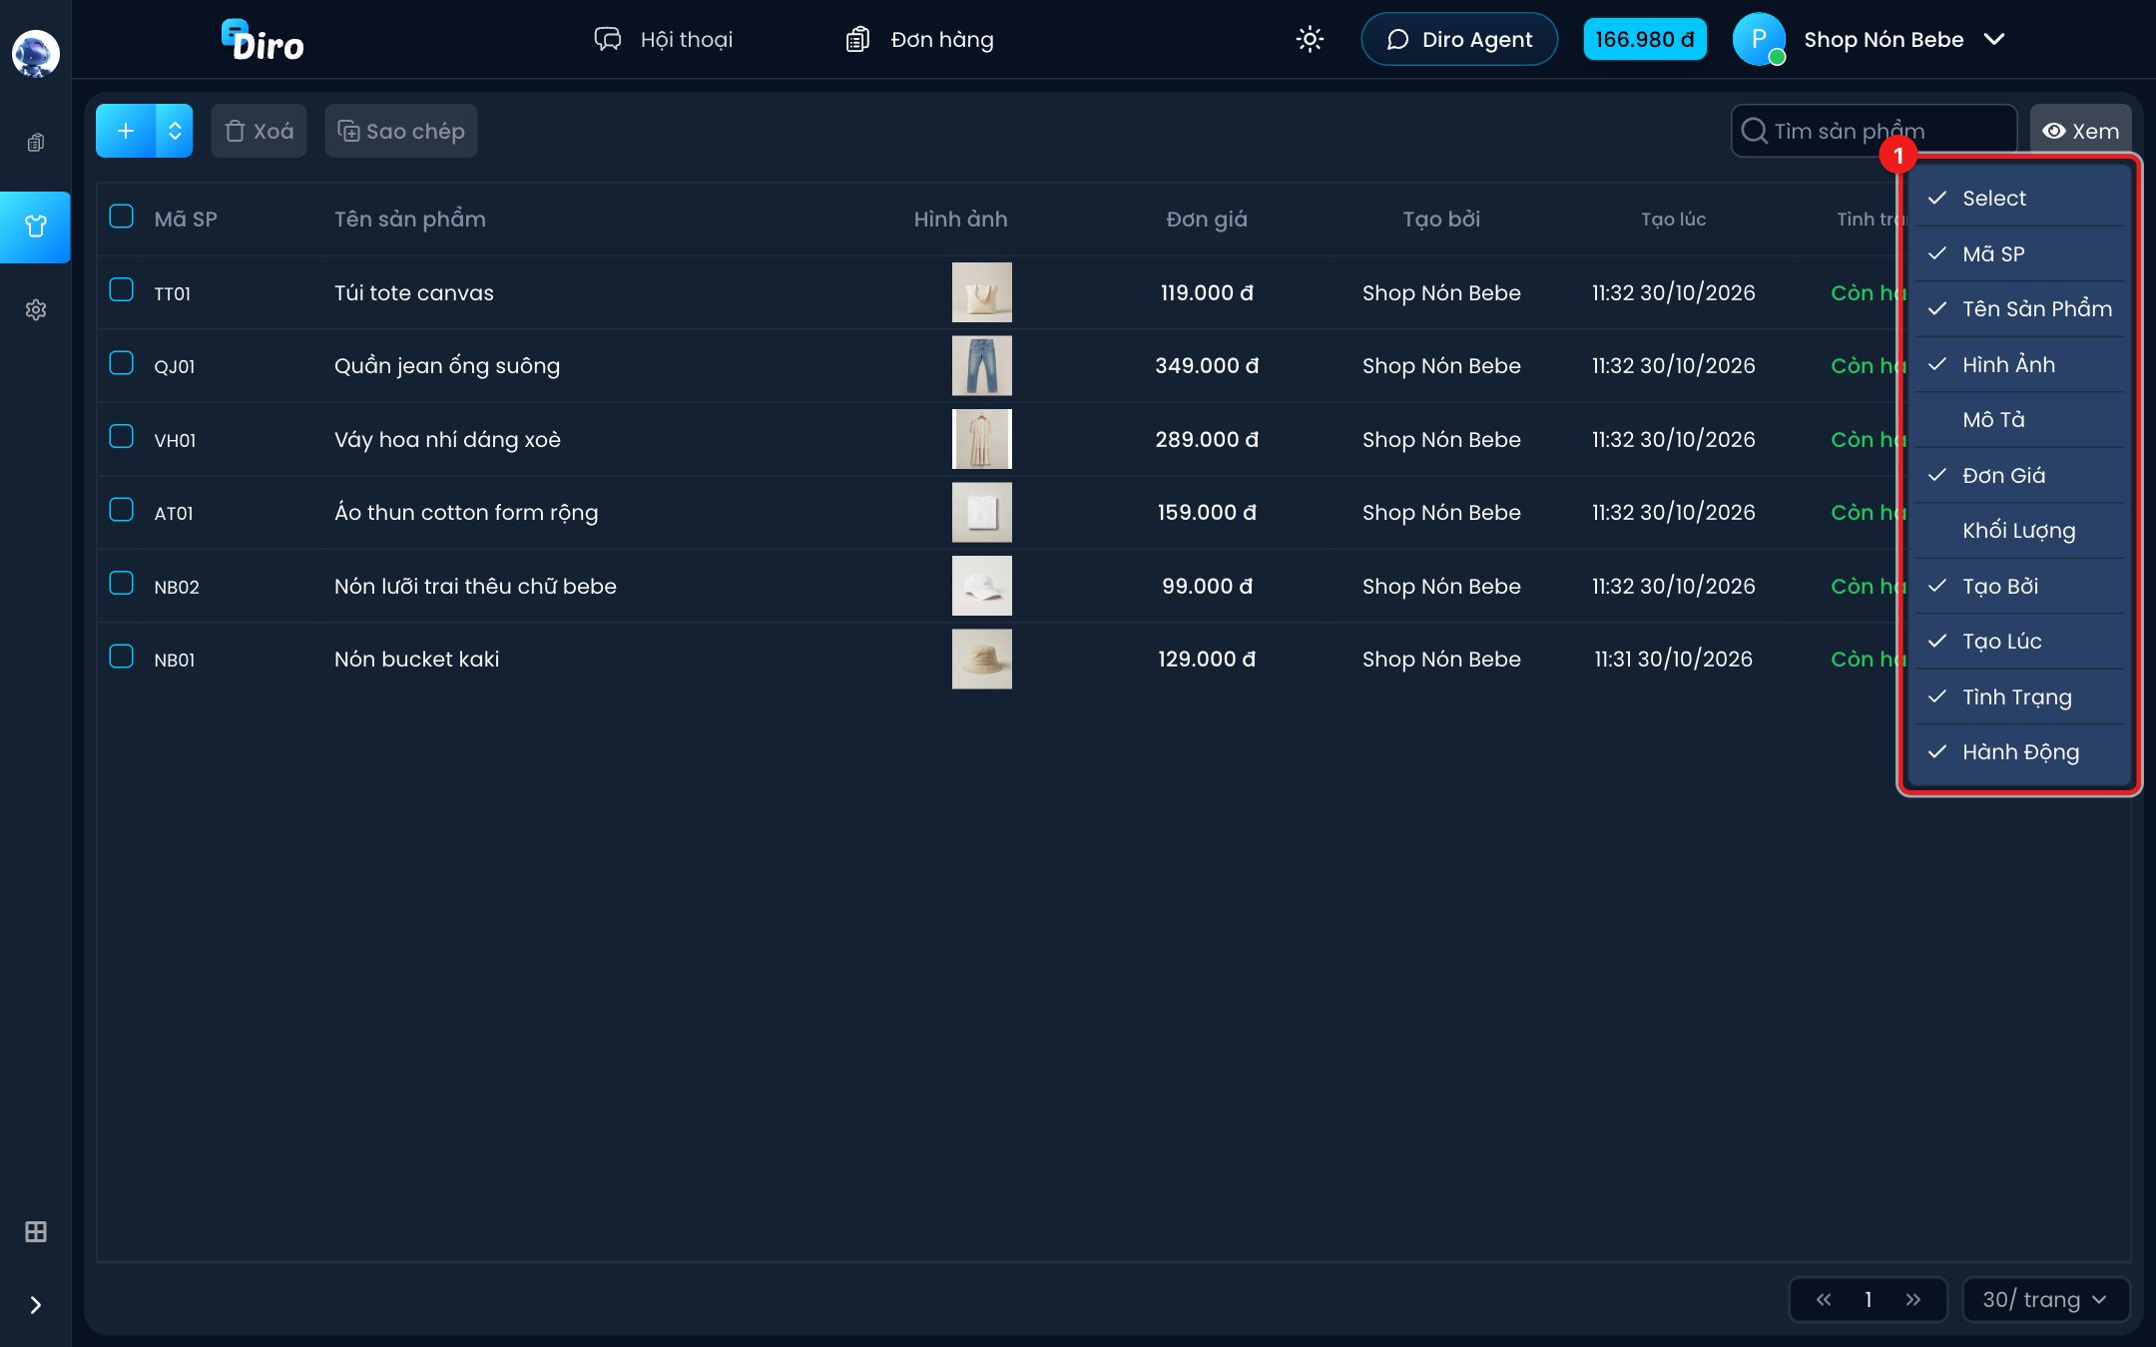Go to next page double-arrow
The image size is (2156, 1347).
[1912, 1299]
